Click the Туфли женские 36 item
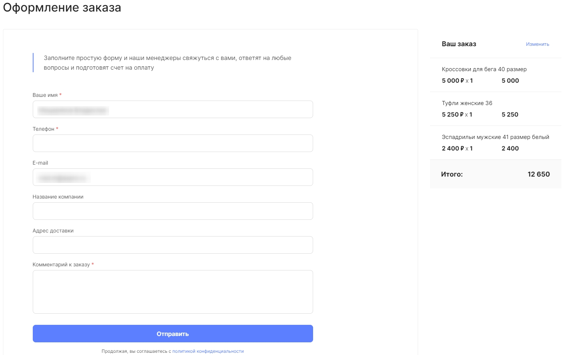The width and height of the screenshot is (567, 355). tap(467, 103)
